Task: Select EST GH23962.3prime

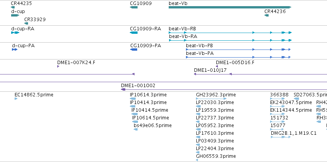Action: 211,99
